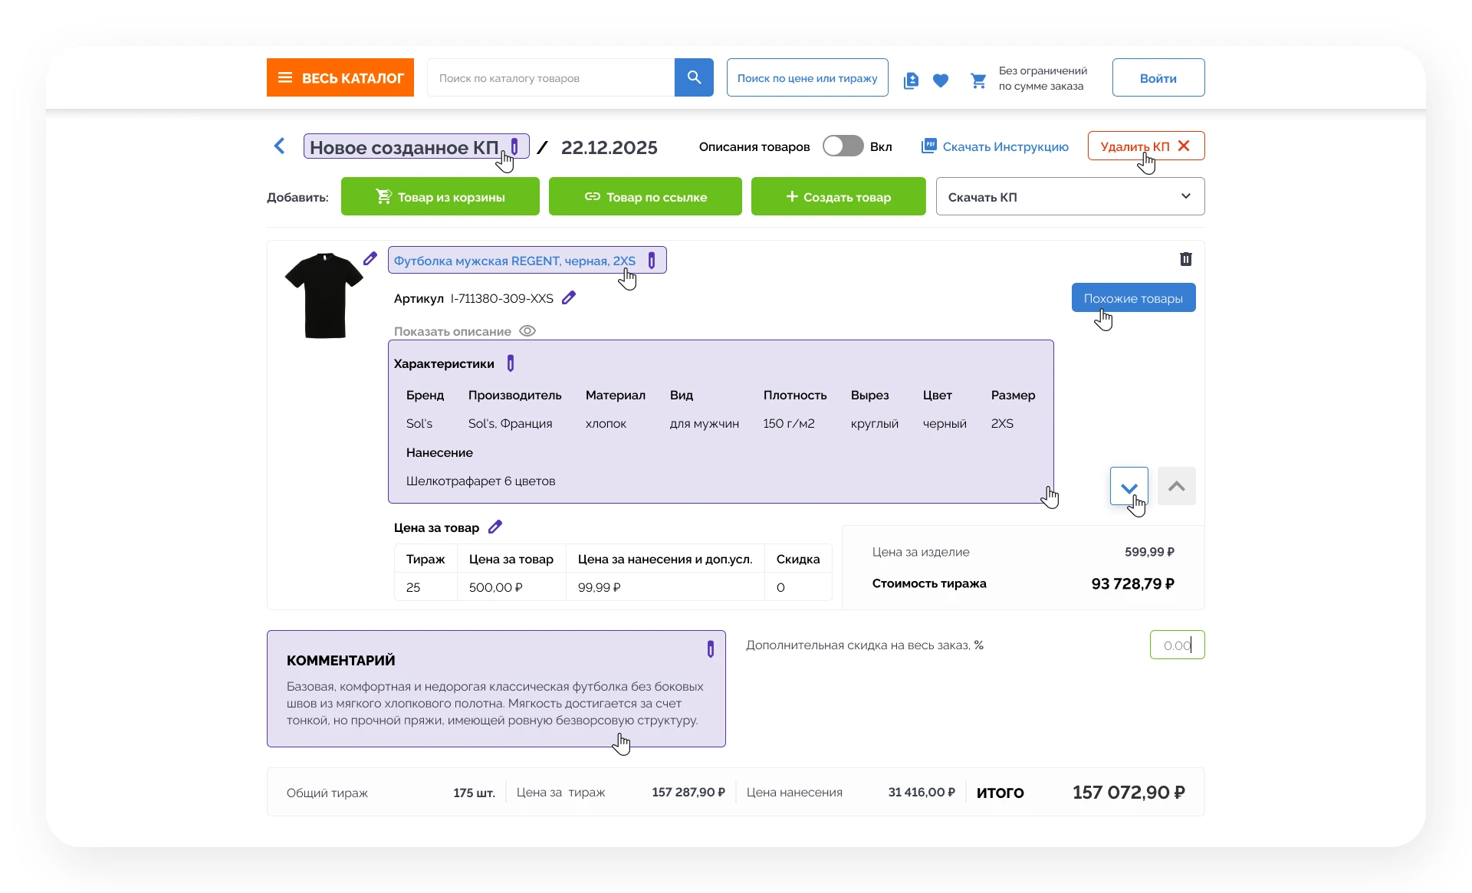Move product up with grey chevron
Viewport: 1472px width, 893px height.
[x=1176, y=486]
